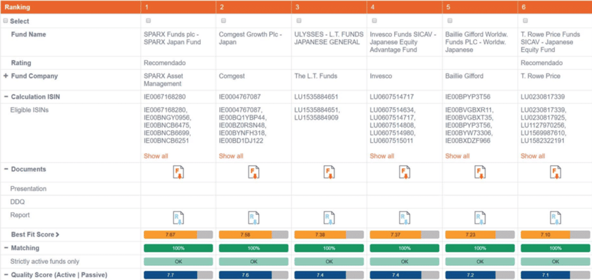Viewport: 592px width, 280px height.
Task: Click the Recomendado rating for T. Rowe Price
Action: pyautogui.click(x=541, y=63)
